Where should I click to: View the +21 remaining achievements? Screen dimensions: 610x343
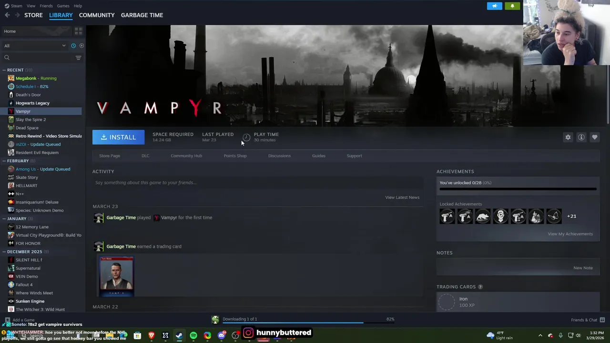pos(571,216)
